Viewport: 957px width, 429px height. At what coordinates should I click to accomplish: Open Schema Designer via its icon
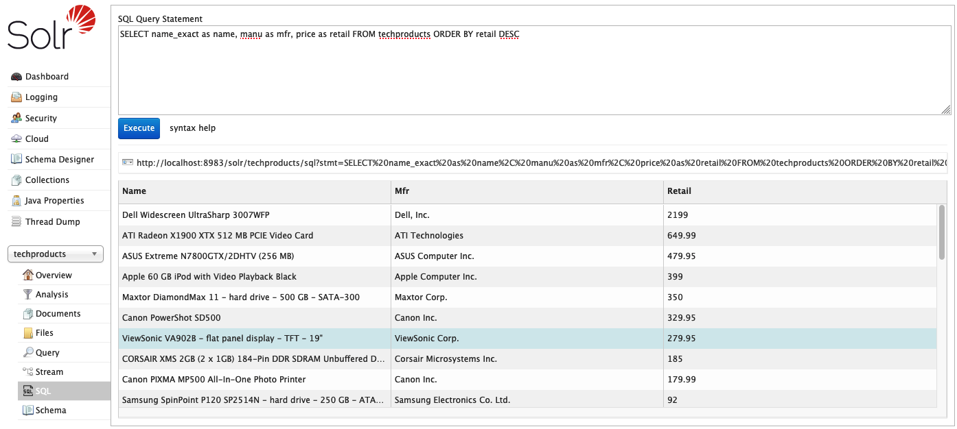16,160
